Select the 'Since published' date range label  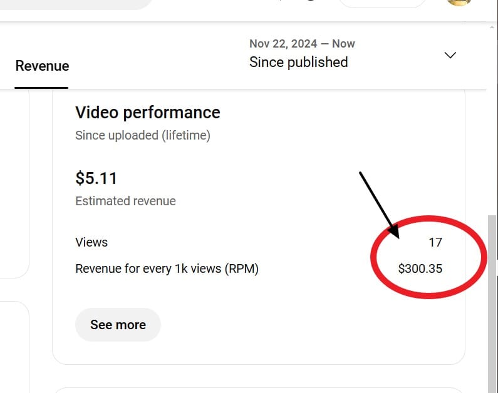tap(299, 62)
